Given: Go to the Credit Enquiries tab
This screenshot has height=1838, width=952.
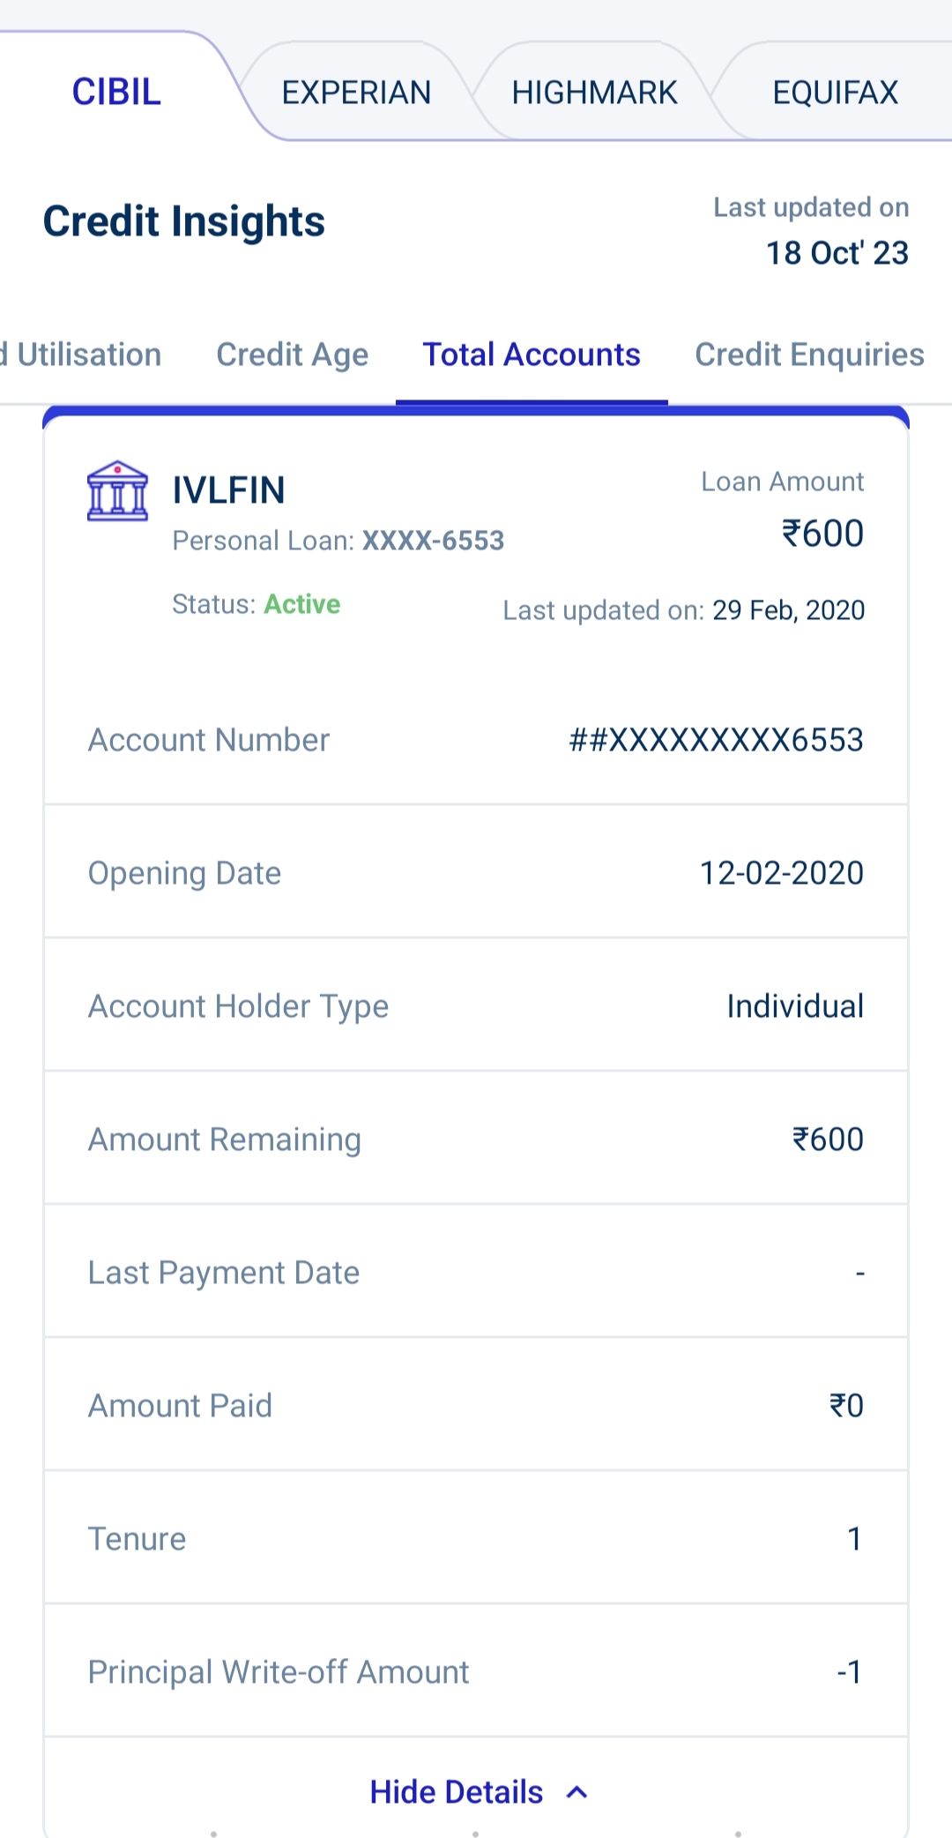Looking at the screenshot, I should click(809, 355).
